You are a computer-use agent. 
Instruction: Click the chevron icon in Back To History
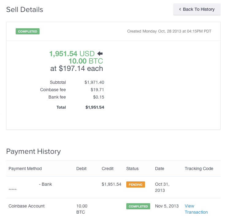point(180,9)
